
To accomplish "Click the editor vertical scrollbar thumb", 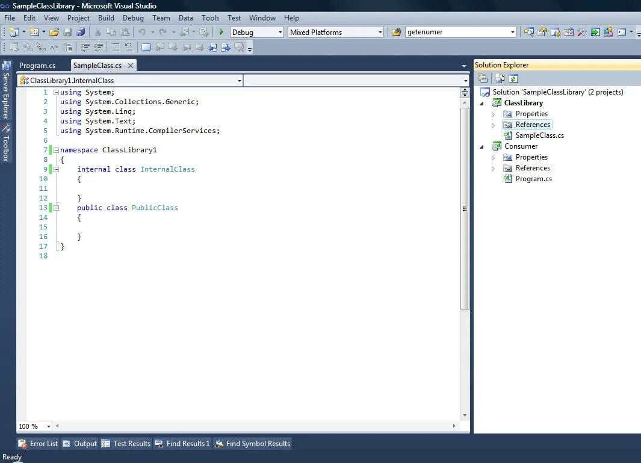I will point(465,208).
